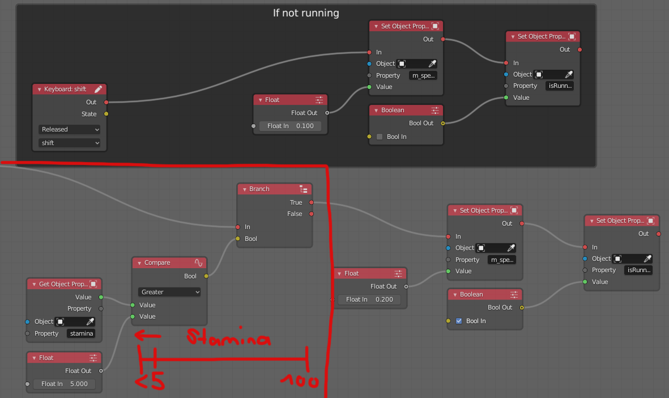The image size is (669, 398).
Task: Click the waveform icon on the Compare node header
Action: pyautogui.click(x=200, y=262)
